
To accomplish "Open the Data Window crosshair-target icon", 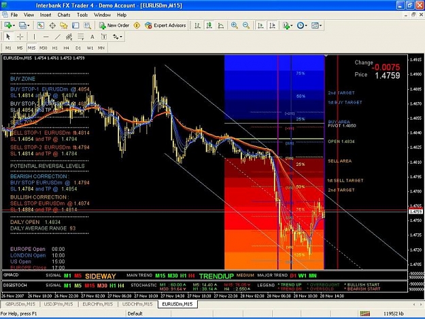I will [52, 25].
